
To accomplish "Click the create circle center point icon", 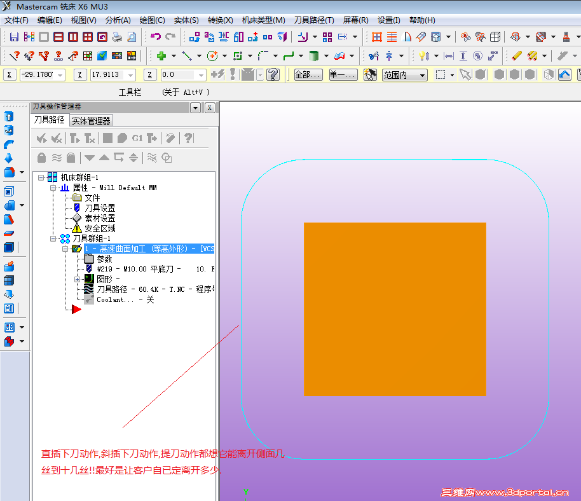I will pyautogui.click(x=212, y=56).
